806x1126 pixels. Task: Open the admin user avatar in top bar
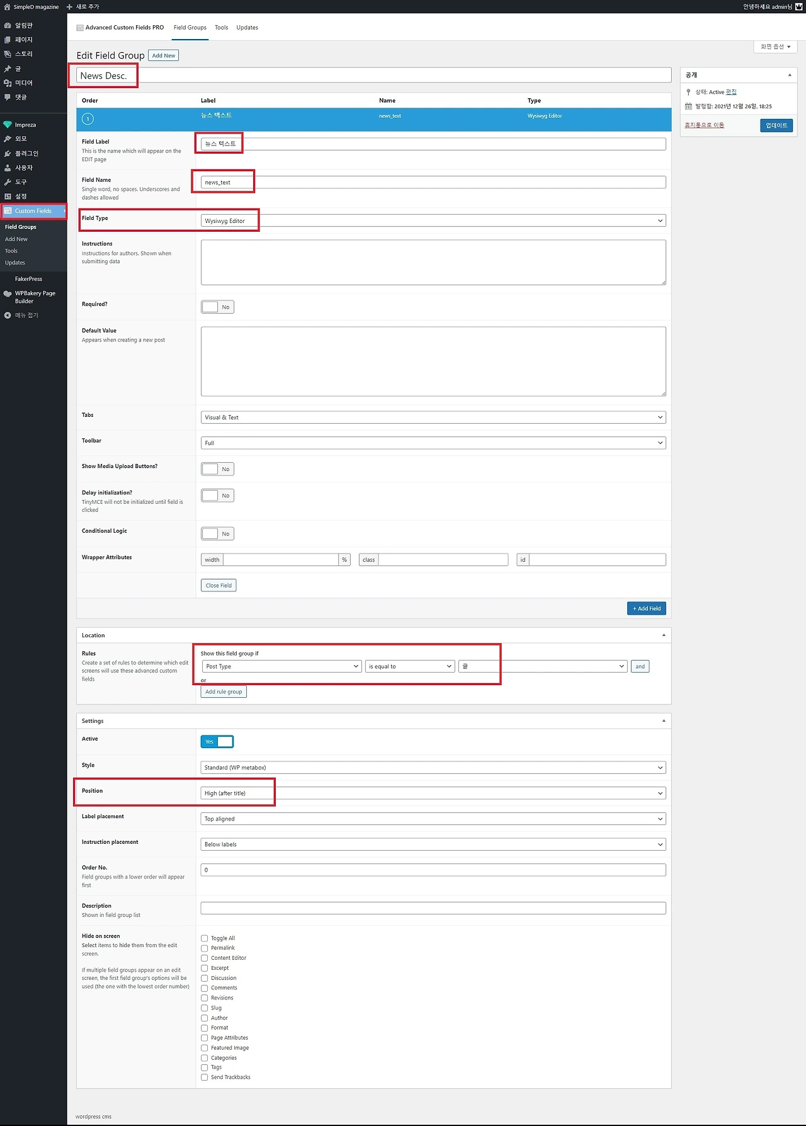(799, 7)
